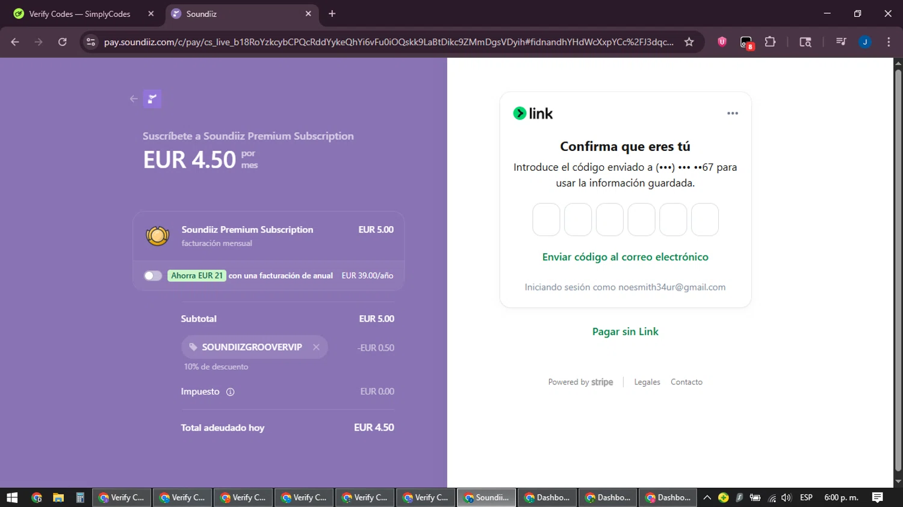Open the Calculator taskbar icon
Image resolution: width=903 pixels, height=507 pixels.
[x=80, y=497]
